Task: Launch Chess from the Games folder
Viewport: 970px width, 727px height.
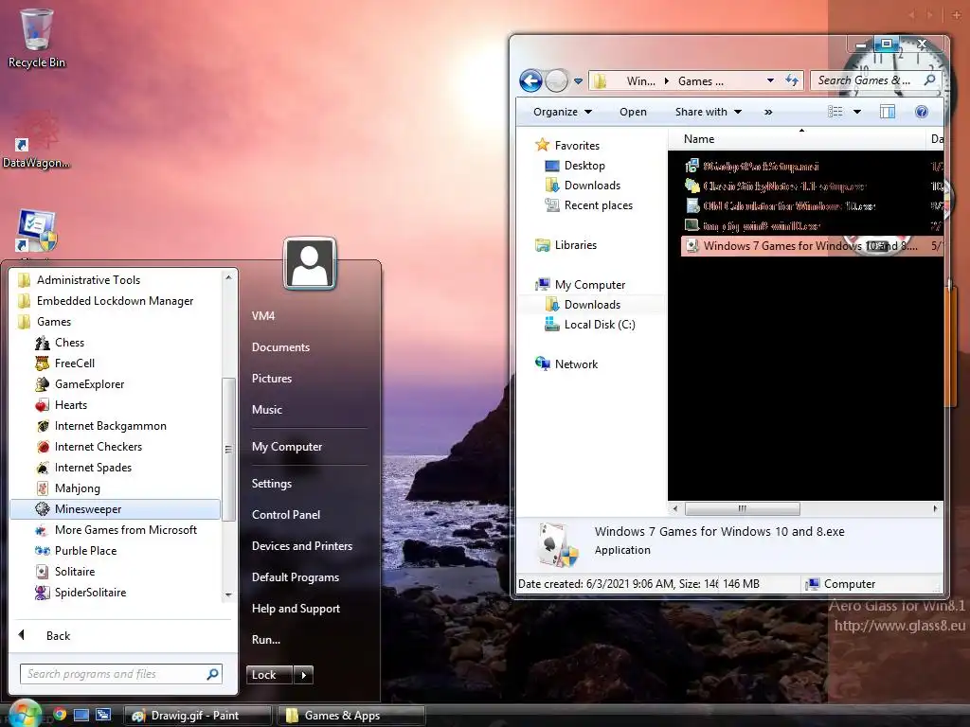Action: pos(69,343)
